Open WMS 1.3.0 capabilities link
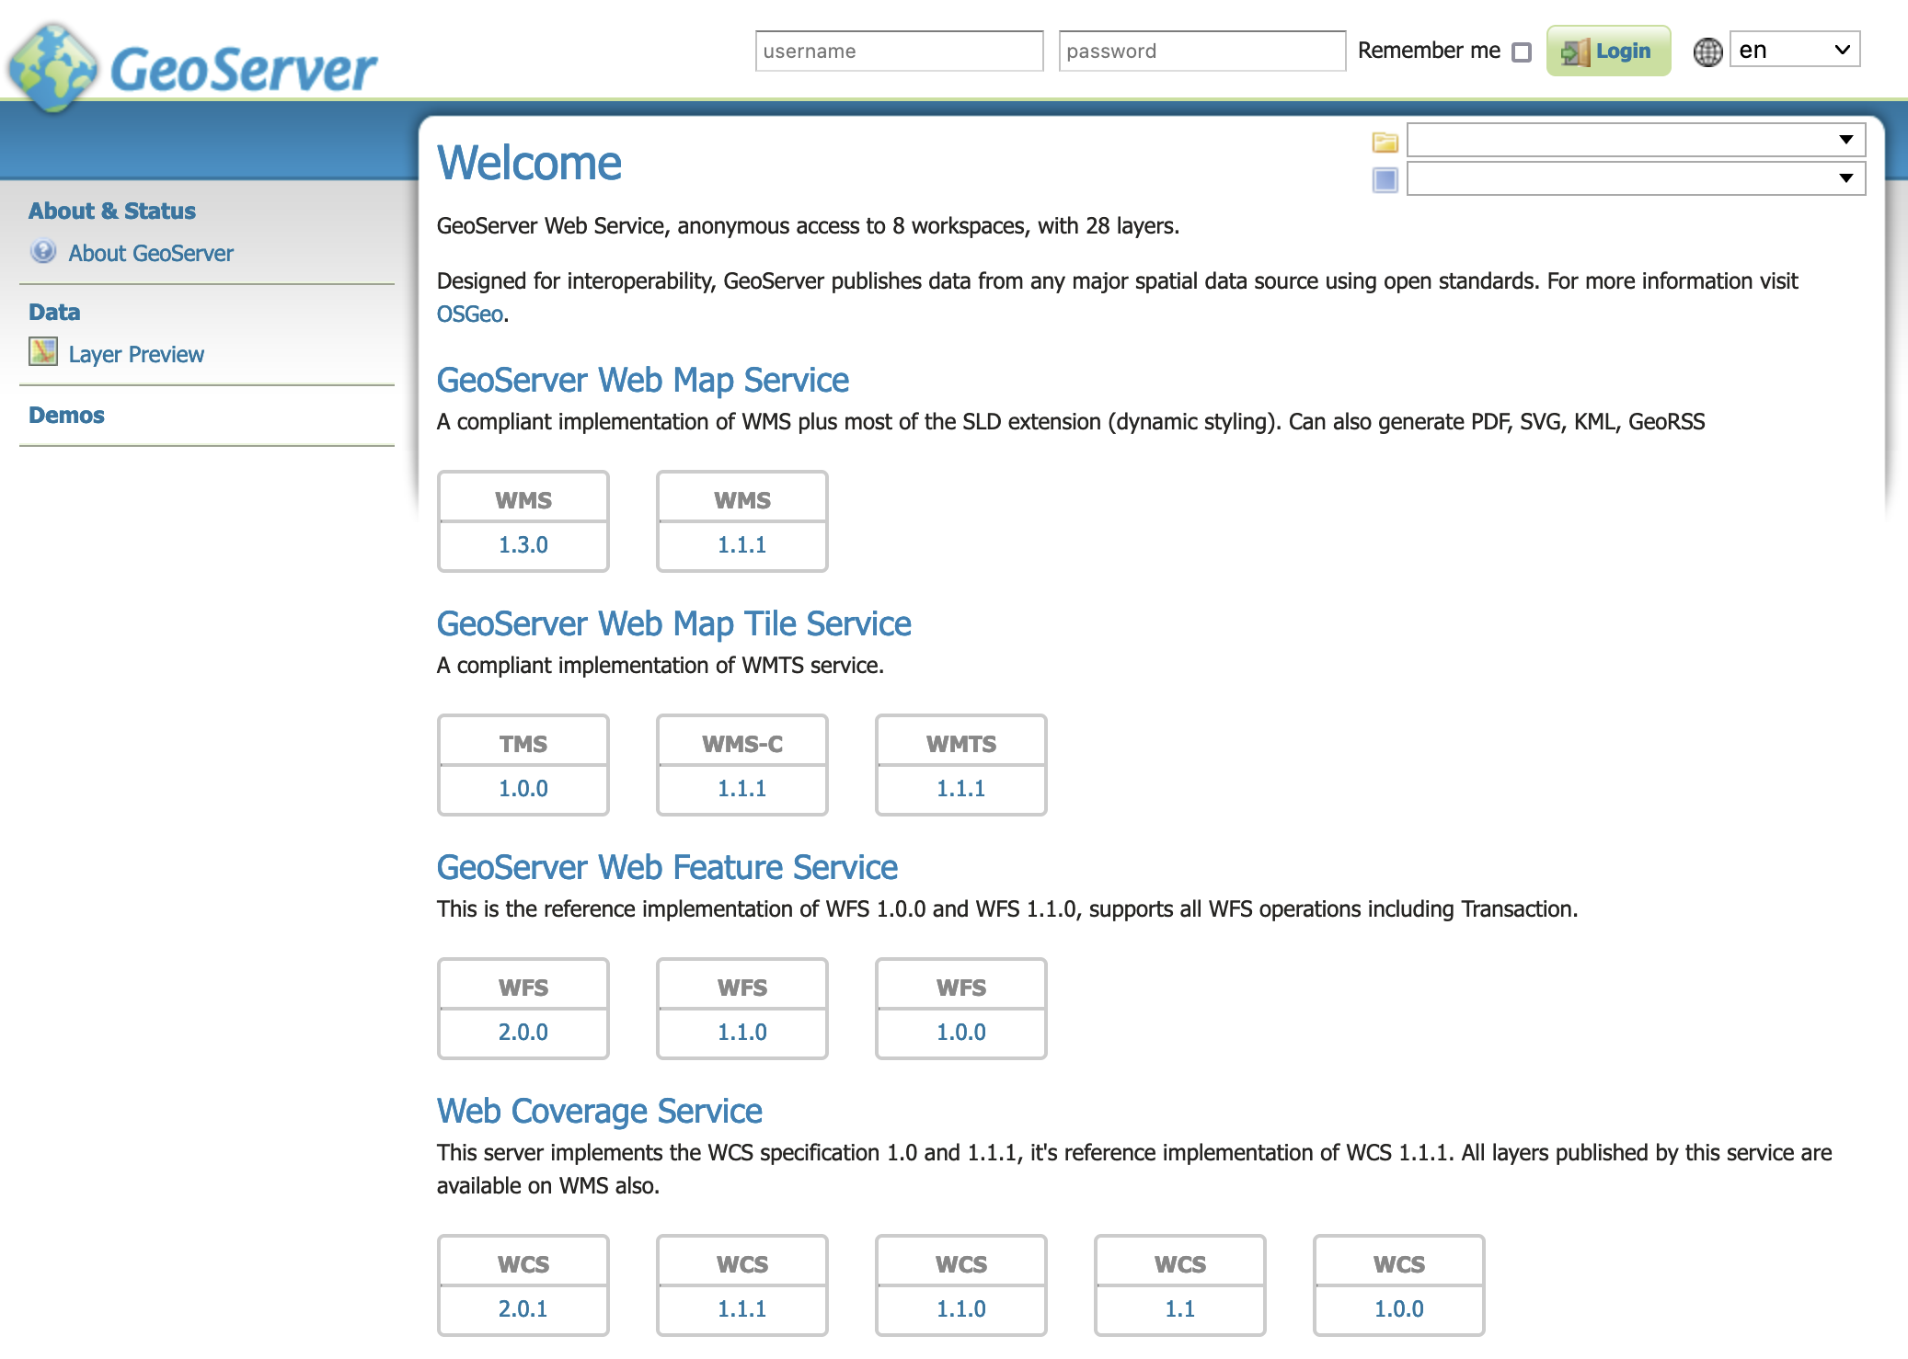This screenshot has height=1359, width=1908. click(x=523, y=544)
